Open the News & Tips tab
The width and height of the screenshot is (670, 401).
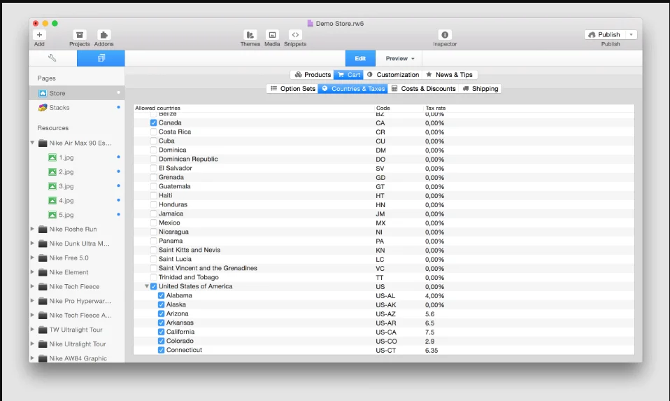tap(450, 75)
